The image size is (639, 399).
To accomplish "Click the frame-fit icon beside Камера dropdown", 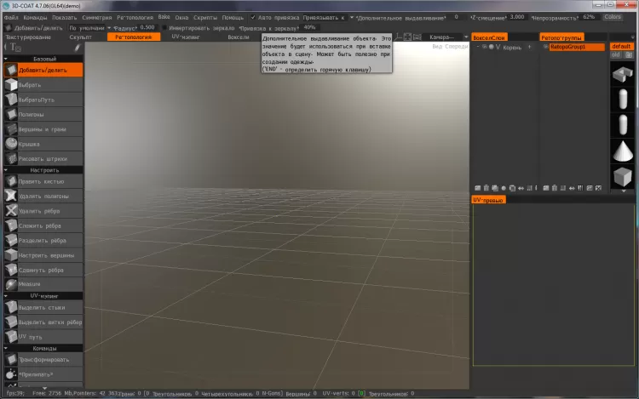I will click(407, 37).
